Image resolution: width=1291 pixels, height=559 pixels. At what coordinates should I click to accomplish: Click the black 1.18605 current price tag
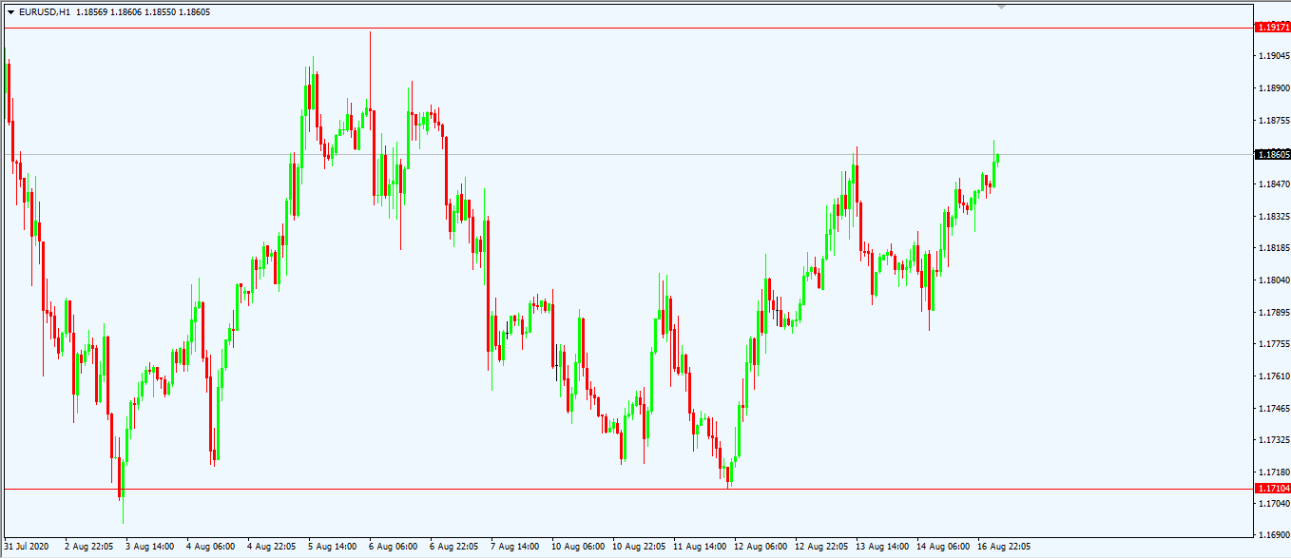coord(1273,154)
